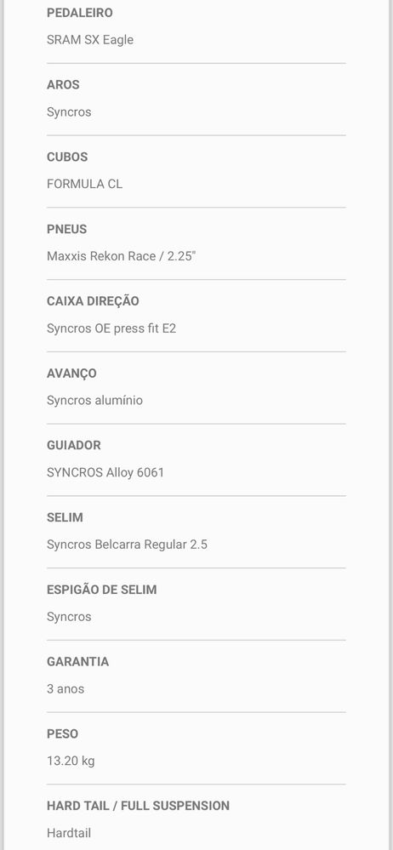Viewport: 393px width, 850px height.
Task: Click the Hardtail value text
Action: pyautogui.click(x=69, y=833)
